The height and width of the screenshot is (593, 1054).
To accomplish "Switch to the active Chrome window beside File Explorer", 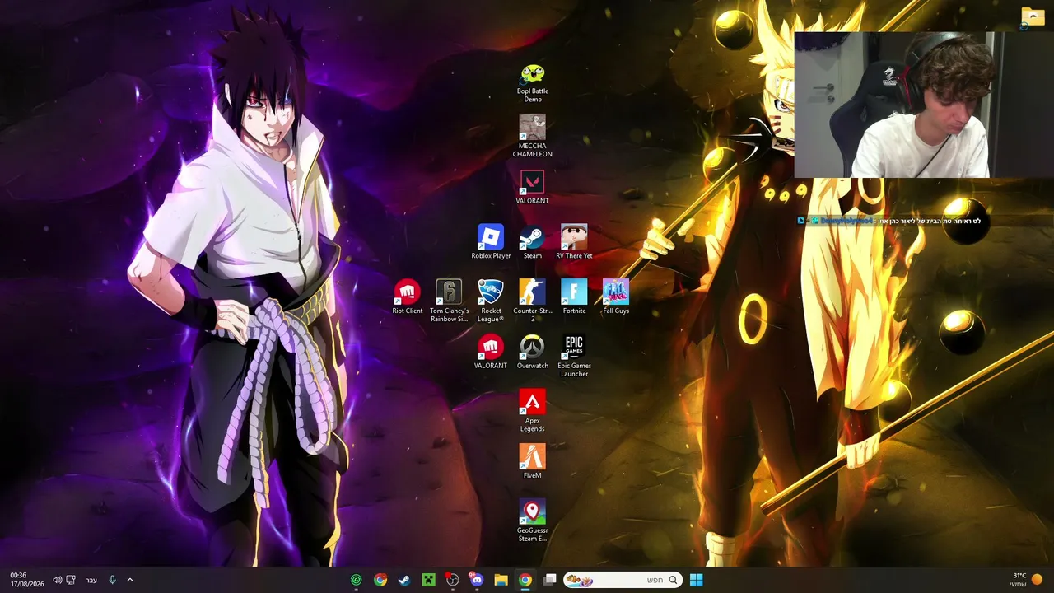I will pos(525,580).
